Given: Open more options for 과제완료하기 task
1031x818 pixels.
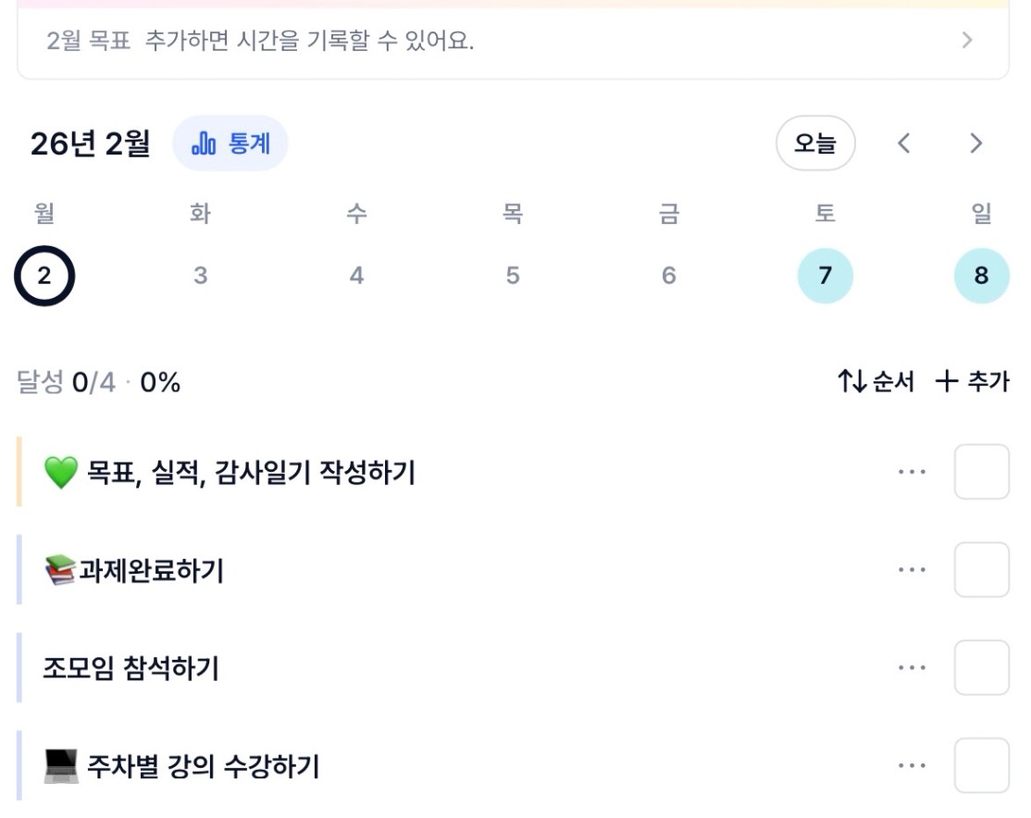Looking at the screenshot, I should click(x=912, y=570).
